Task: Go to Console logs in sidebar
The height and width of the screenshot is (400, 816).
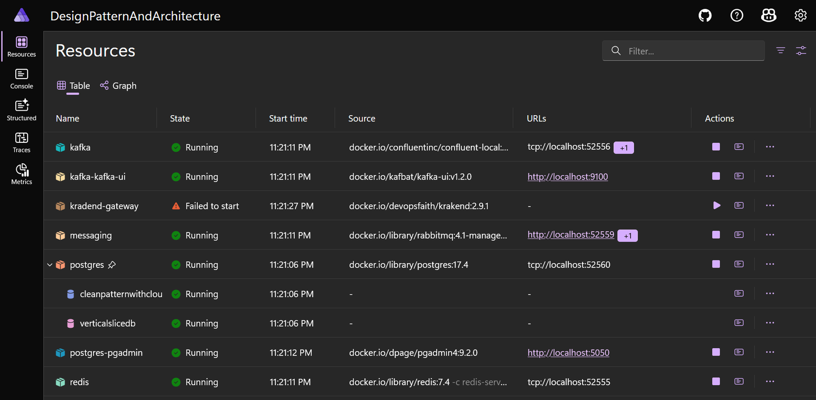Action: click(x=22, y=79)
